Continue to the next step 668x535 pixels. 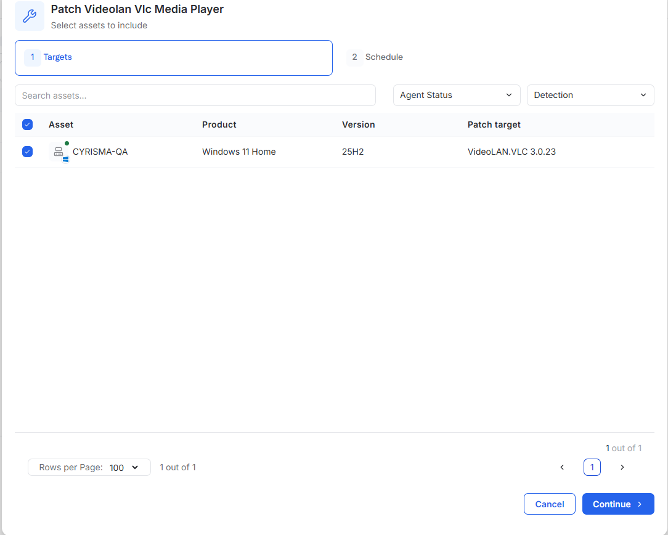point(617,504)
